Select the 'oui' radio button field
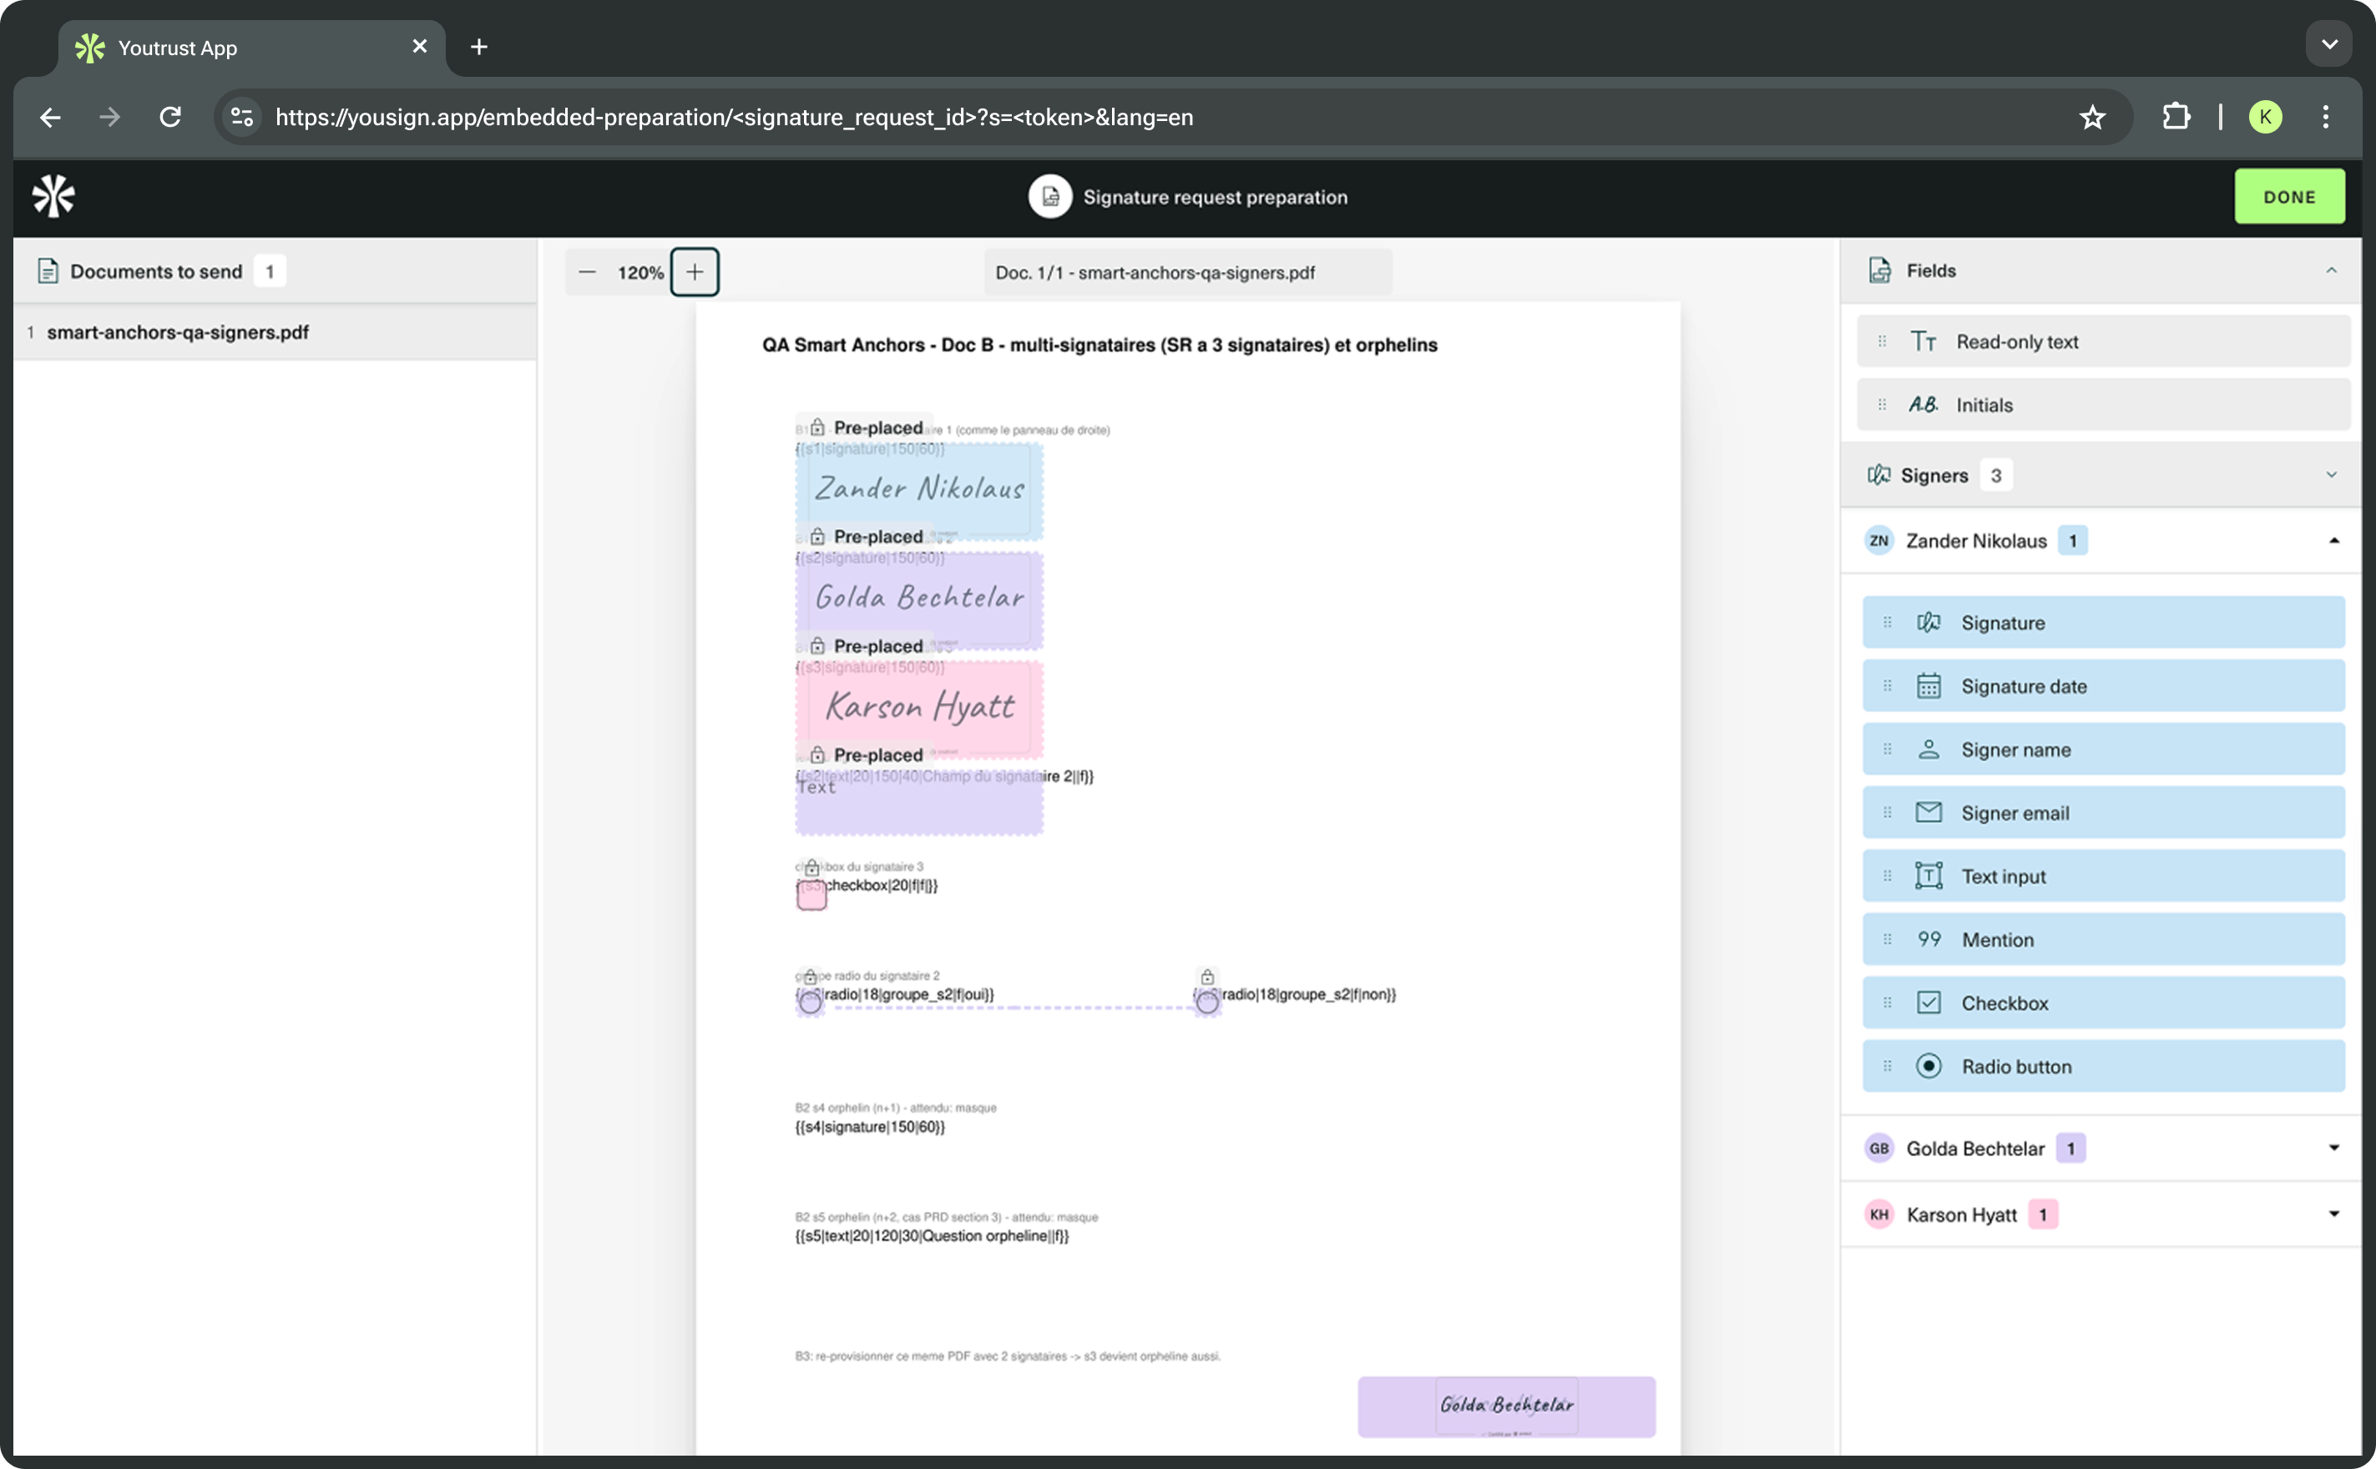The height and width of the screenshot is (1469, 2376). [x=810, y=1002]
